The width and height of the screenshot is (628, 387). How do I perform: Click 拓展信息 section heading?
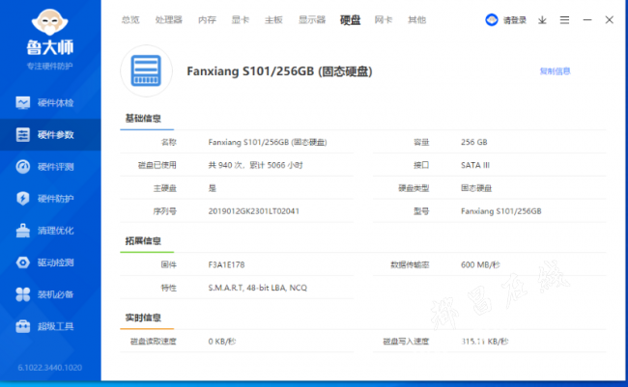coord(143,241)
